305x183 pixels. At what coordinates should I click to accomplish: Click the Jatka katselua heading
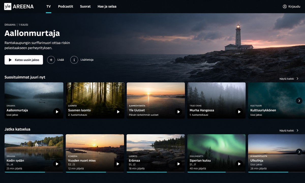pyautogui.click(x=17, y=129)
